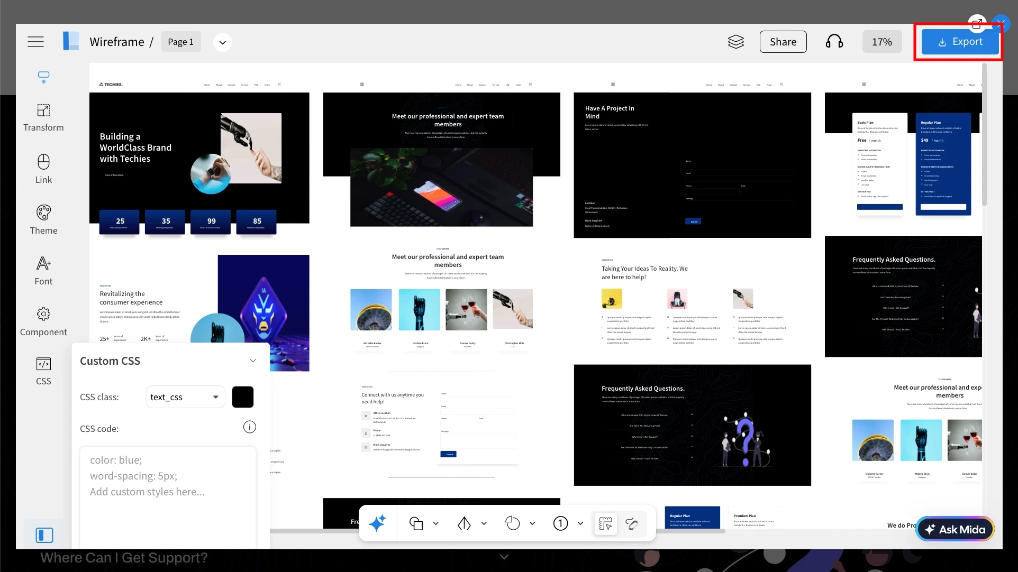The width and height of the screenshot is (1018, 572).
Task: Select the Component tool in the sidebar
Action: (44, 320)
